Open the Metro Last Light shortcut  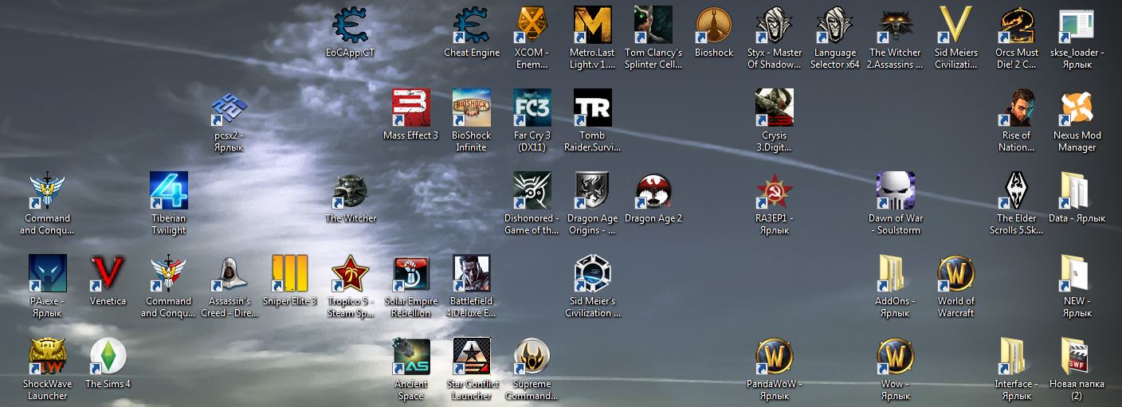coord(593,25)
